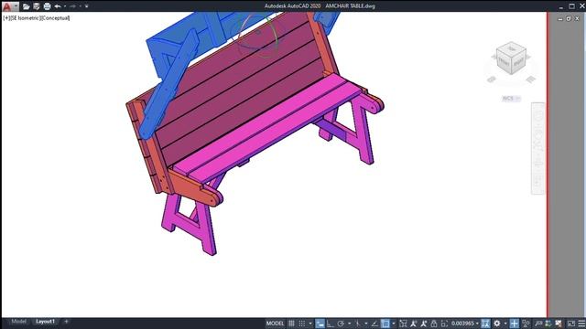
Task: Minimize the drawing document window
Action: pyautogui.click(x=559, y=18)
